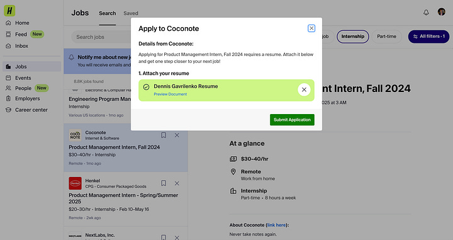Click the salary $30-40/hr icon
The width and height of the screenshot is (453, 240).
(x=233, y=159)
